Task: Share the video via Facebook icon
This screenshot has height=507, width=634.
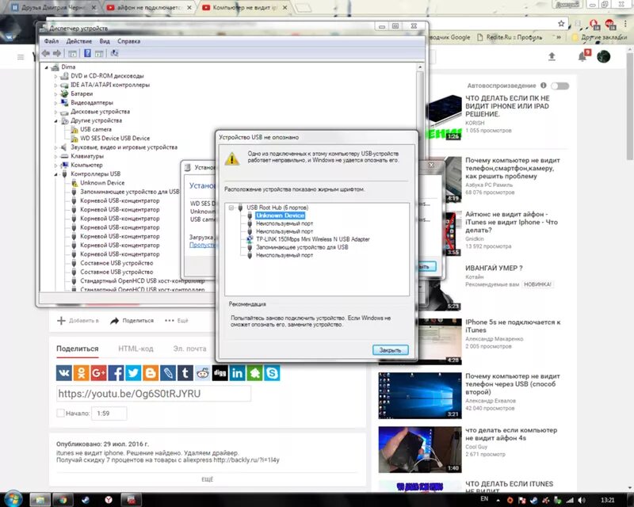Action: 116,373
